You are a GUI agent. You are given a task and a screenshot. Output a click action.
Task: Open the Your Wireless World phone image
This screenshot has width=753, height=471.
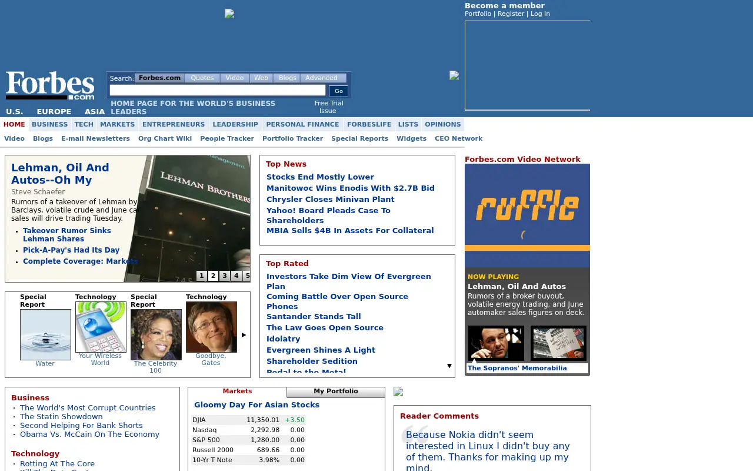[x=101, y=327]
